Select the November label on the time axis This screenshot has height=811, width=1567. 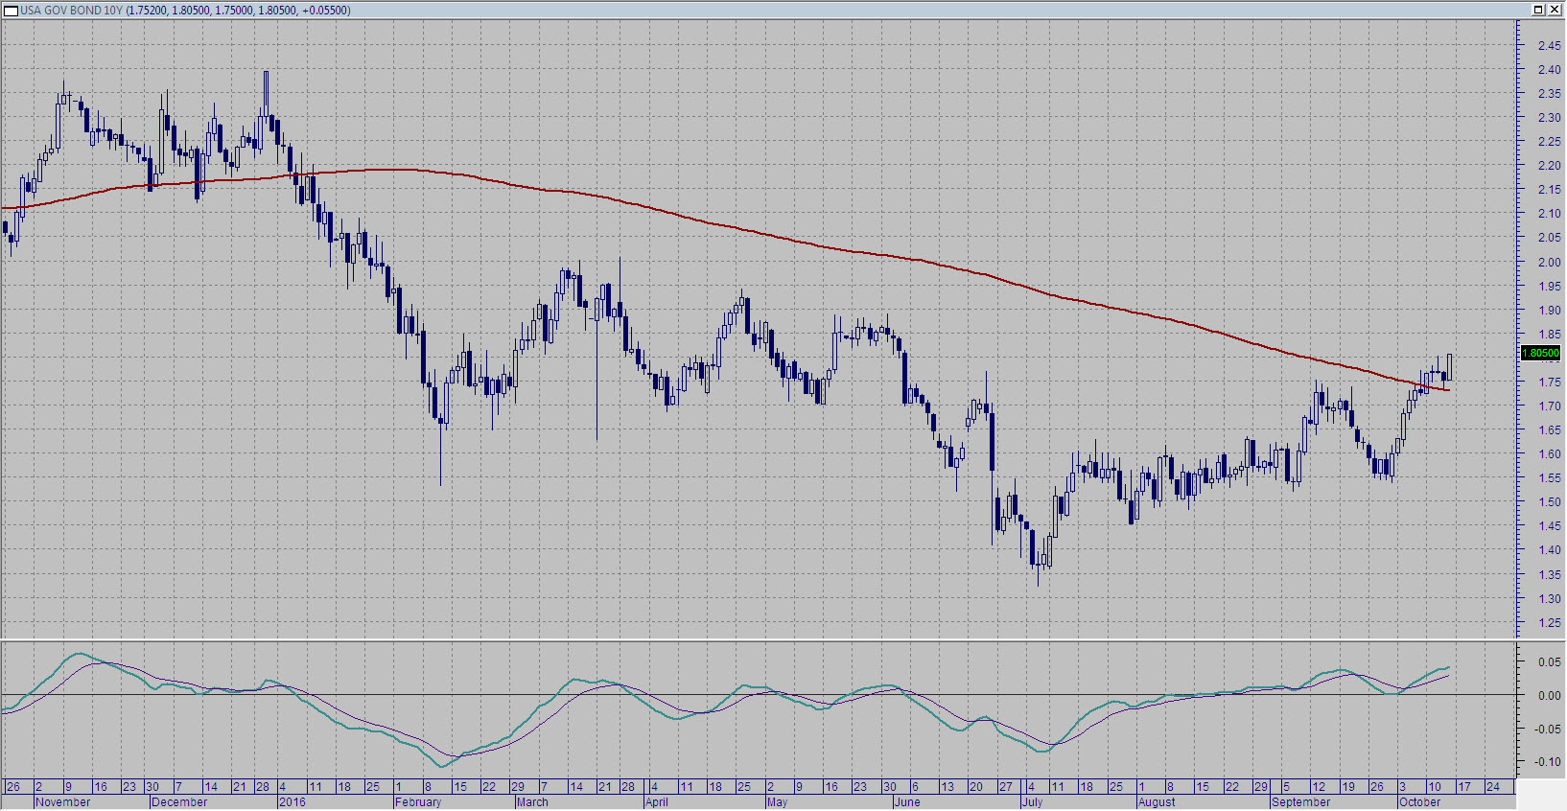tap(62, 802)
